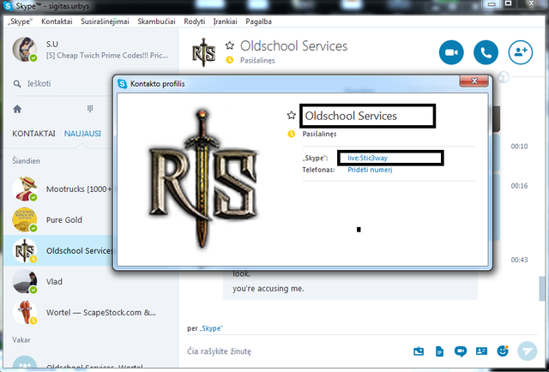The width and height of the screenshot is (549, 372).
Task: Click the Oldschool Services chat header title
Action: coord(293,45)
